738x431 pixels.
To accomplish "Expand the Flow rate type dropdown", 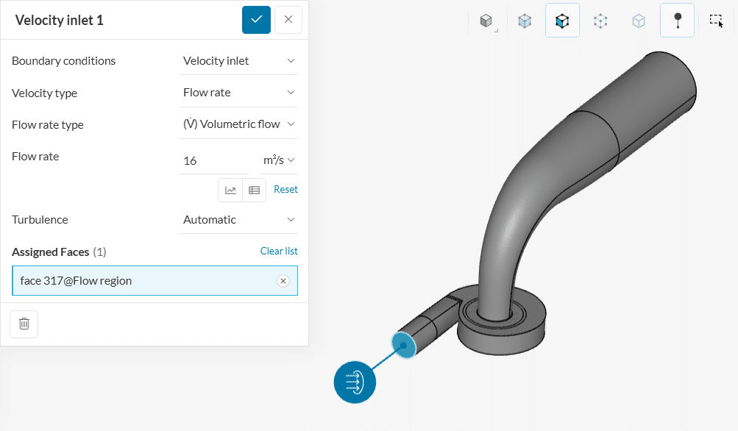I will tap(239, 124).
